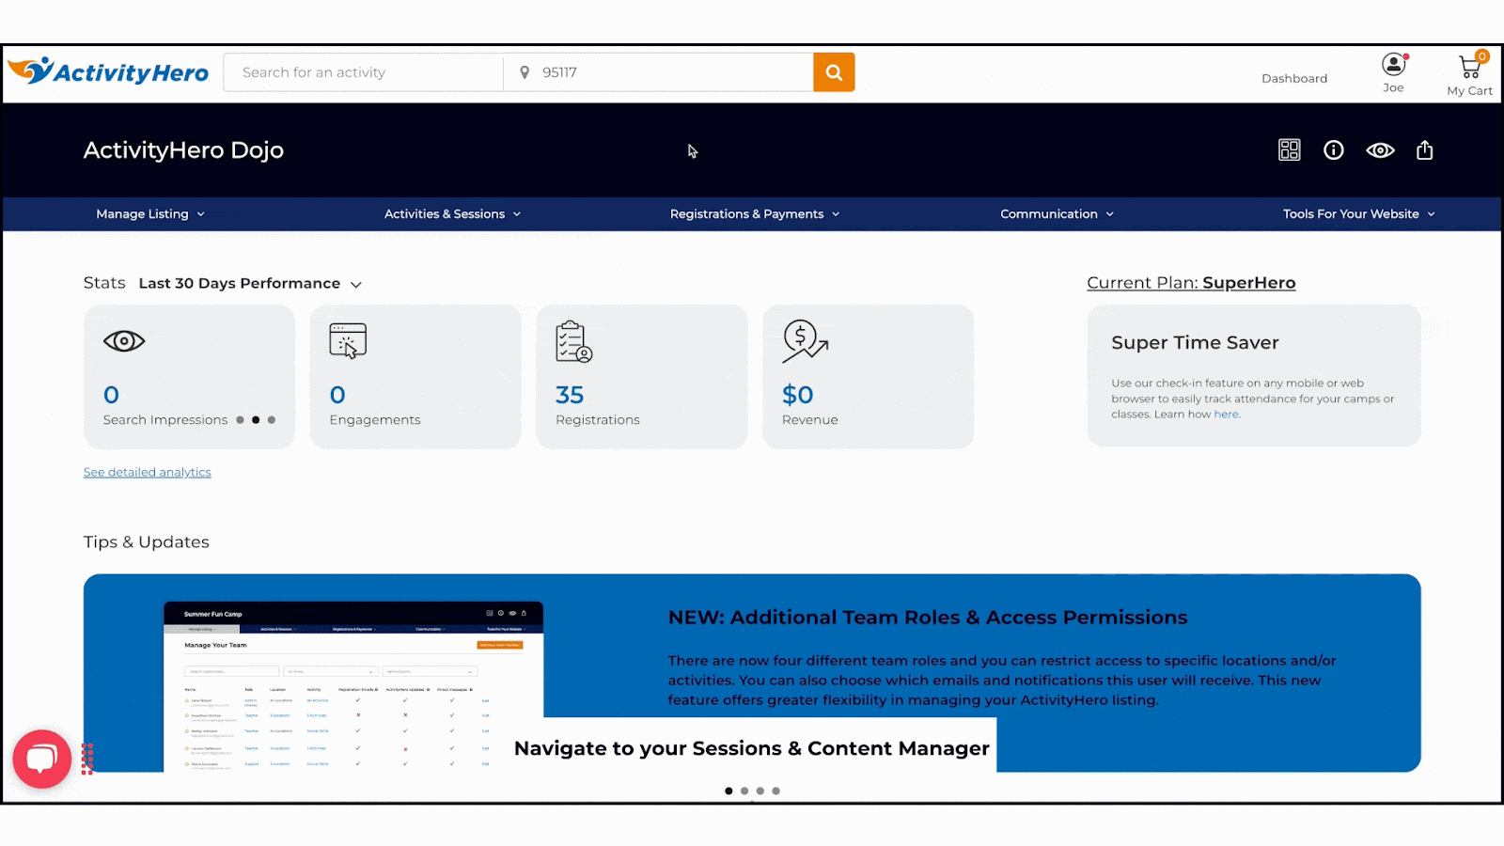This screenshot has height=846, width=1504.
Task: Select first dot on Search Impressions card
Action: (x=240, y=420)
